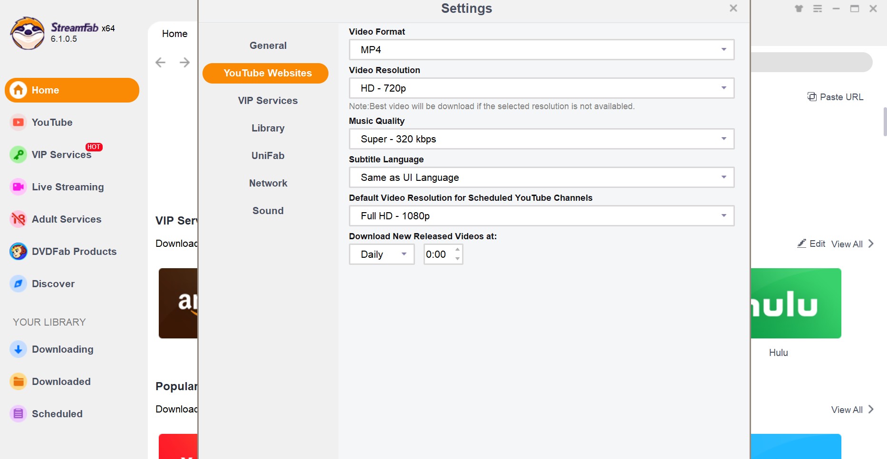Click the Downloaded folder icon
This screenshot has height=459, width=887.
(x=18, y=382)
